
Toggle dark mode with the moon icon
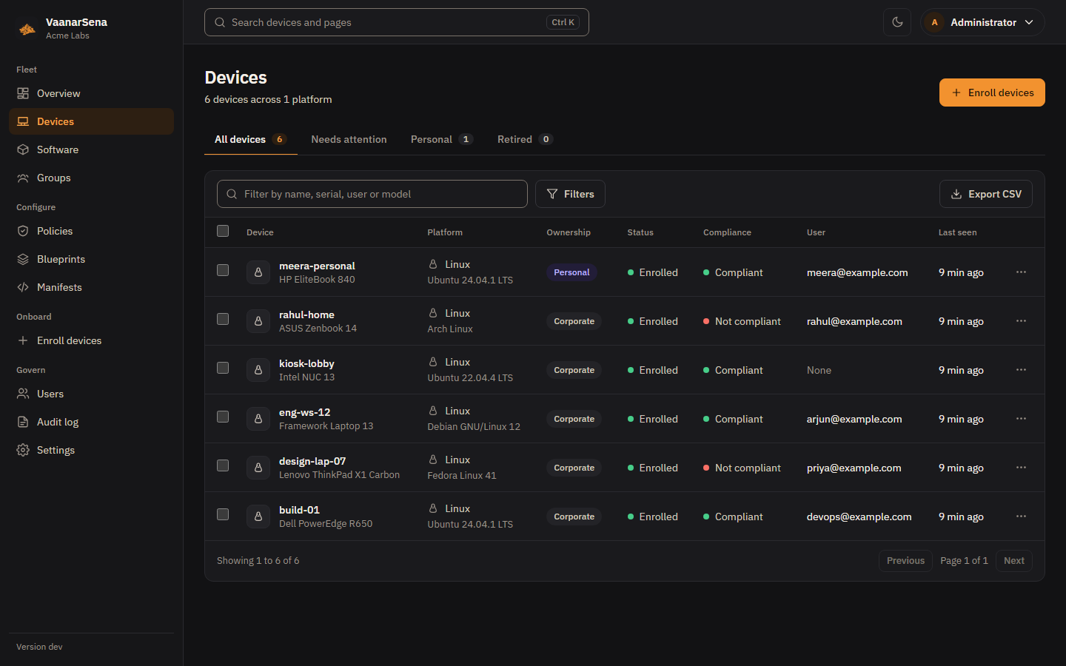[897, 22]
